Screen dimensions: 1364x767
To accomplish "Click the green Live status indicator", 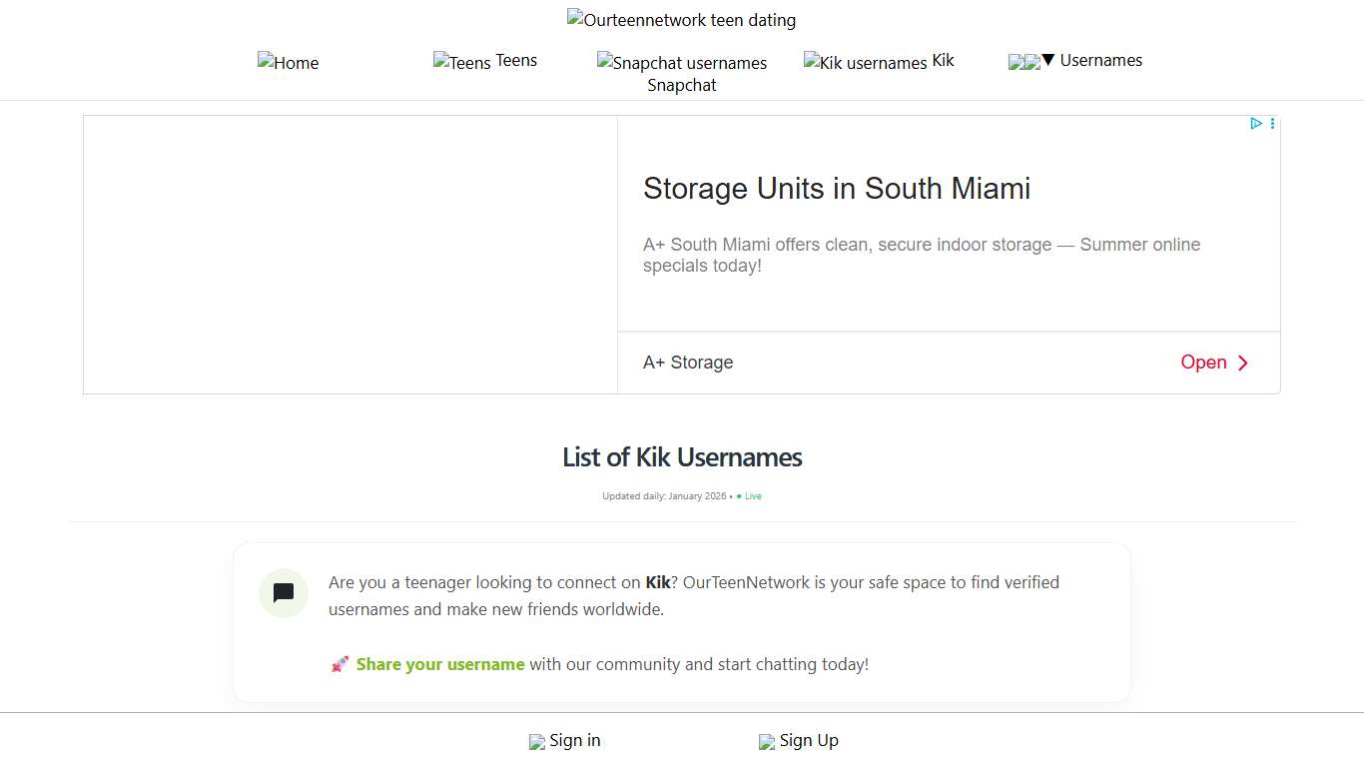I will click(x=749, y=495).
